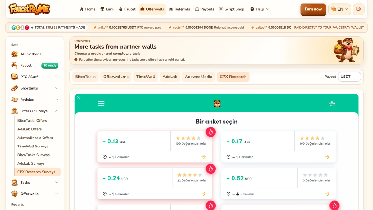Open the Payout USDT dropdown
This screenshot has width=373, height=210.
[x=349, y=77]
